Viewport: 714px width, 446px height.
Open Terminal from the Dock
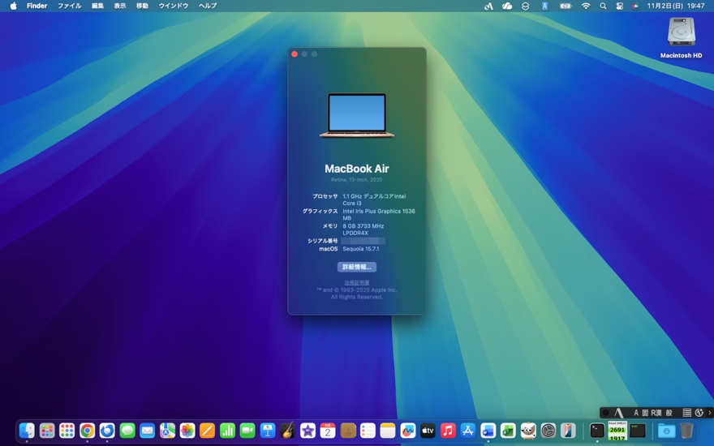point(597,431)
